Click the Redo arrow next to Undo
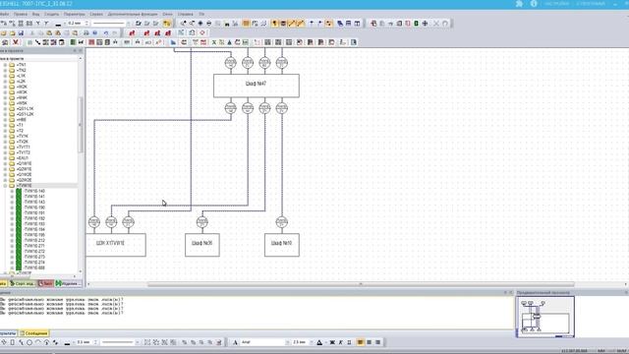The height and width of the screenshot is (354, 629). (114, 32)
